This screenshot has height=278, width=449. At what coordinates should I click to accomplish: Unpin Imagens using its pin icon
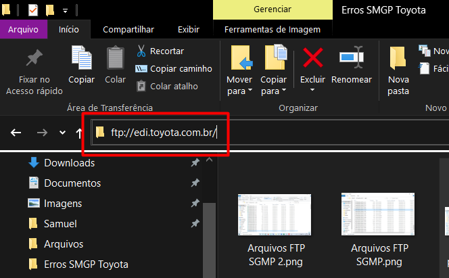tap(195, 203)
